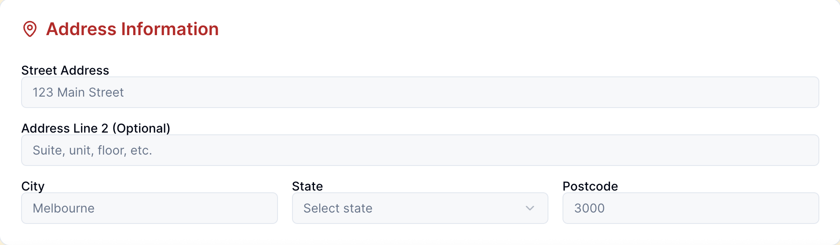Viewport: 840px width, 245px height.
Task: Click the word Information in the section title
Action: coord(170,29)
